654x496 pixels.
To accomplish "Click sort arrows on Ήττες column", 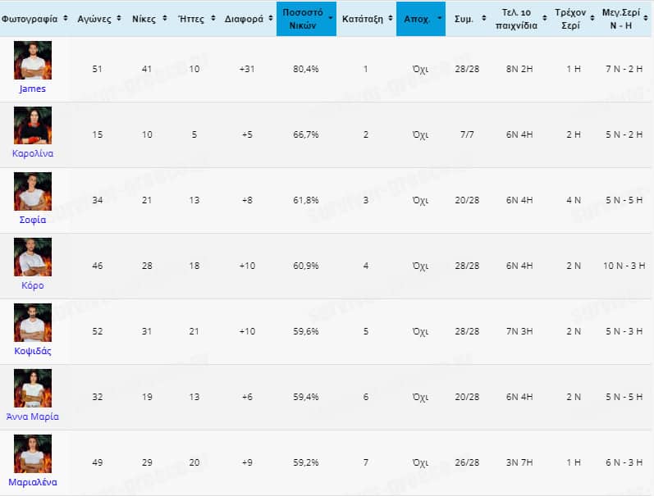I will 212,18.
